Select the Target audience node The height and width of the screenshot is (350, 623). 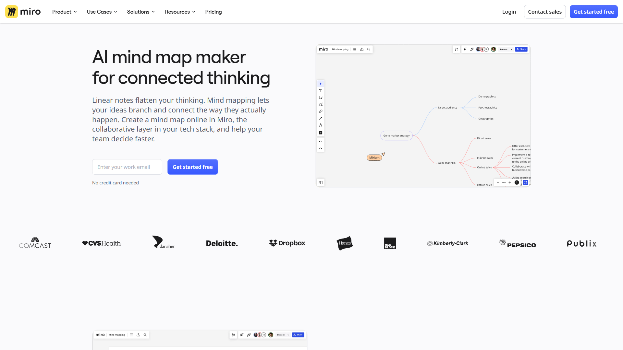(x=447, y=108)
